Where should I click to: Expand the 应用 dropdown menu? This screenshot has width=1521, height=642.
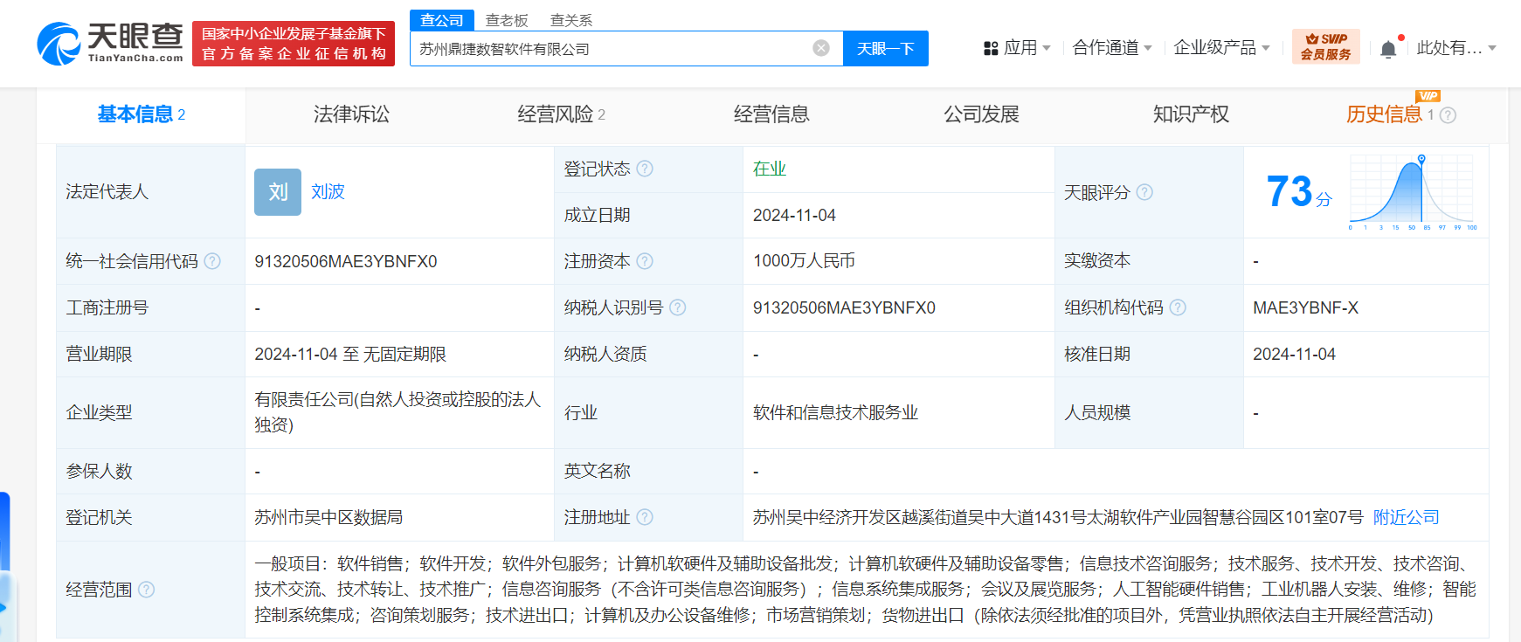point(1017,48)
